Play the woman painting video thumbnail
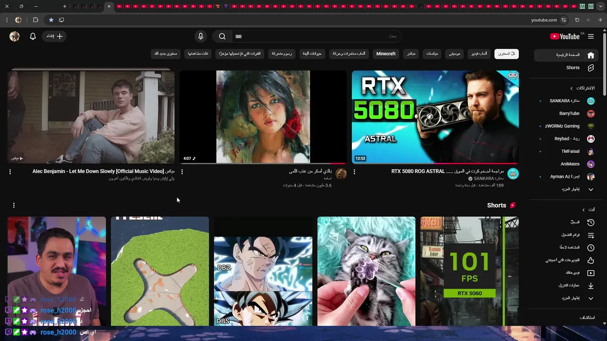The height and width of the screenshot is (341, 607). pos(263,117)
